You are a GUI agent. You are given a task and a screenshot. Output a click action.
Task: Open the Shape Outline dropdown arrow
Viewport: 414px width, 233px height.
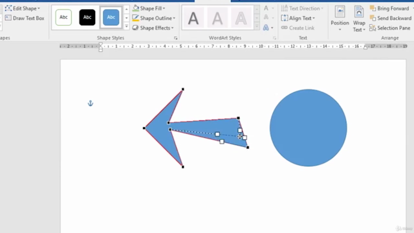point(174,18)
